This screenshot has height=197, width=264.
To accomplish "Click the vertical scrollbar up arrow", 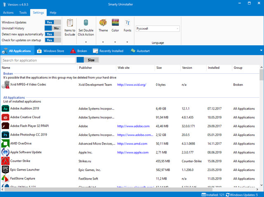I will pyautogui.click(x=262, y=67).
